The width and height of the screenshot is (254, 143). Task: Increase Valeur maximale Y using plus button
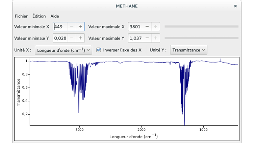(155, 38)
